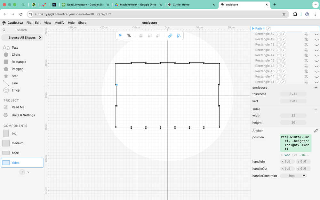Switch to Cuttle: Home tab
320x200 pixels.
coord(191,4)
